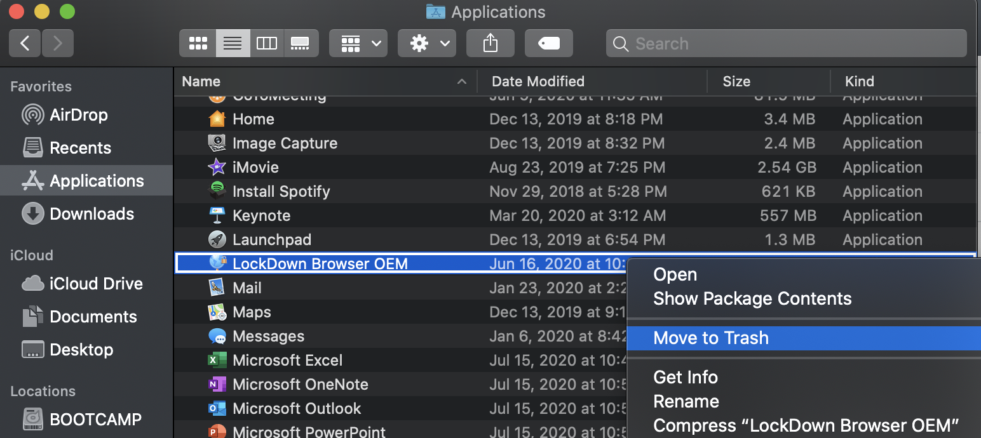
Task: Choose Get Info from the context menu
Action: 686,377
